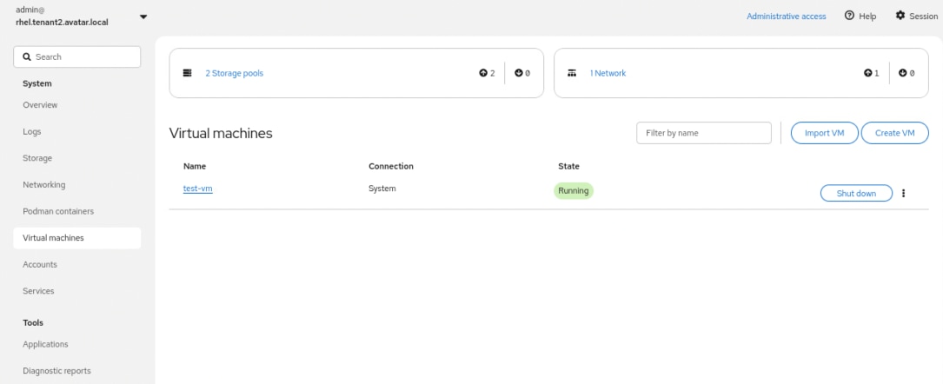Click the Tools section label in sidebar
This screenshot has height=384, width=943.
tap(33, 322)
